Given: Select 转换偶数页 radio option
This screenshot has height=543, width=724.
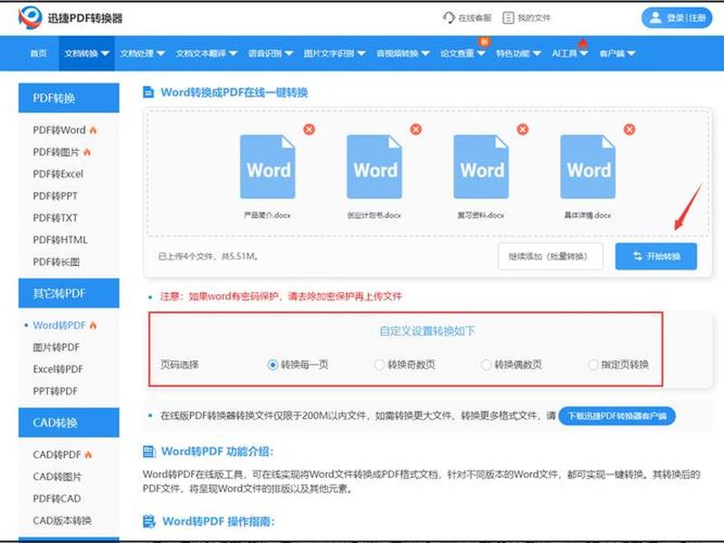Looking at the screenshot, I should (486, 365).
